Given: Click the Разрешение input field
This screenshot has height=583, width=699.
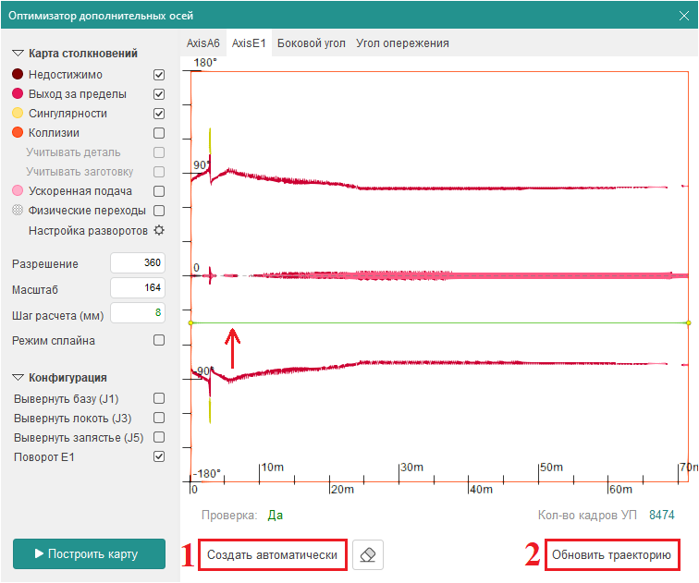Looking at the screenshot, I should pyautogui.click(x=137, y=263).
